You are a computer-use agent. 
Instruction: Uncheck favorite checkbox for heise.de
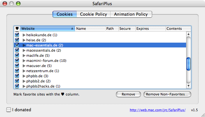(17, 40)
